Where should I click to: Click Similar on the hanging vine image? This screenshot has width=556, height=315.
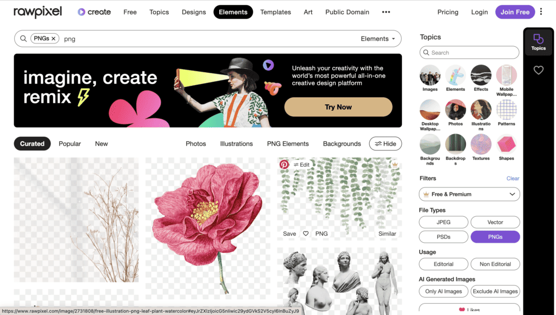tap(387, 234)
